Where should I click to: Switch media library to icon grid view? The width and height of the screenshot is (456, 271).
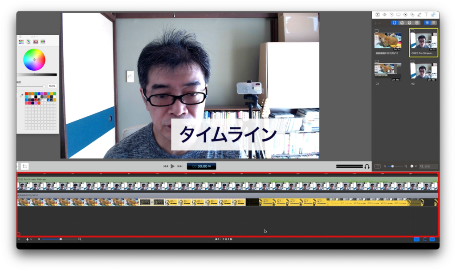pos(427,23)
